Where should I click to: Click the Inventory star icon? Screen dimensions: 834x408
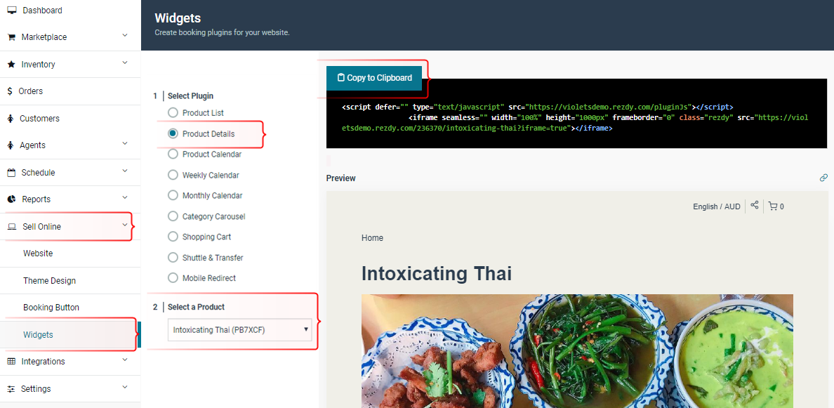point(11,65)
